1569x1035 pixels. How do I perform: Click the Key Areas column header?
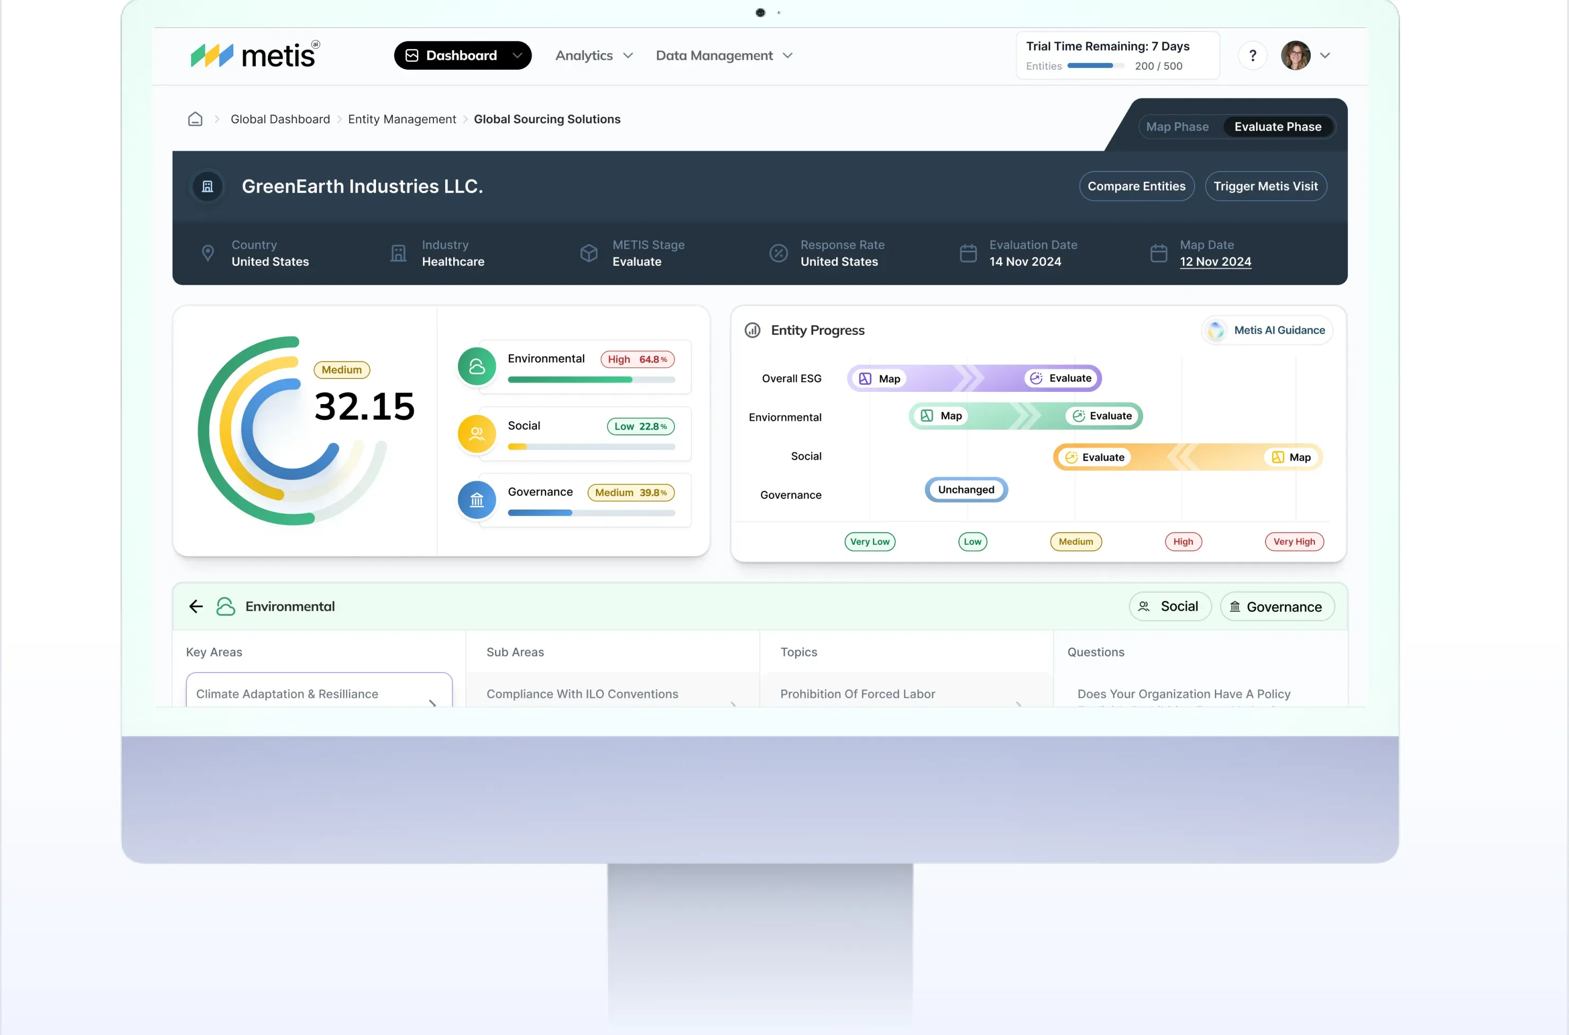coord(214,652)
